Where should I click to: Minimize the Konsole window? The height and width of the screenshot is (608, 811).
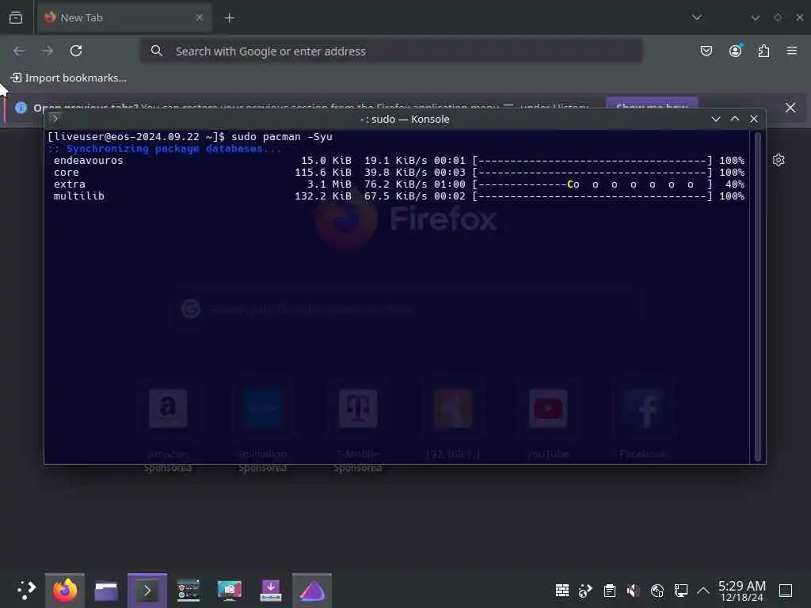pyautogui.click(x=716, y=119)
